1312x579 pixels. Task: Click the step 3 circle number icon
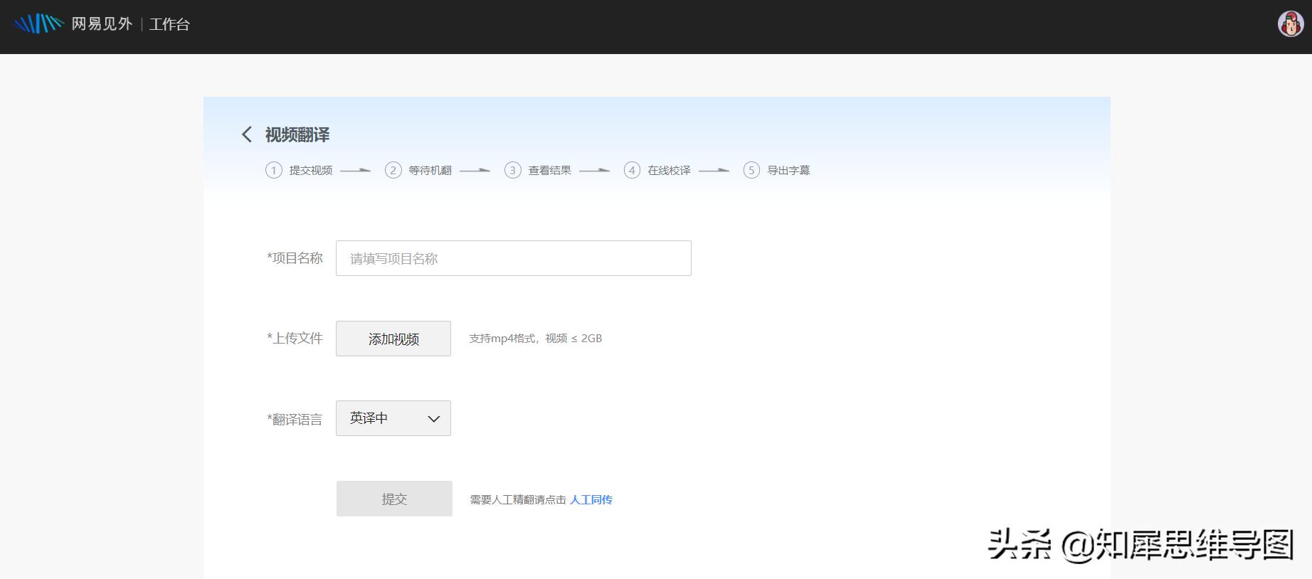[512, 170]
